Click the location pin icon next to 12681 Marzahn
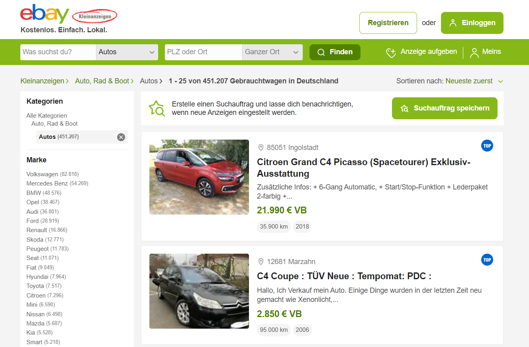Viewport: 529px width, 347px height. 261,262
